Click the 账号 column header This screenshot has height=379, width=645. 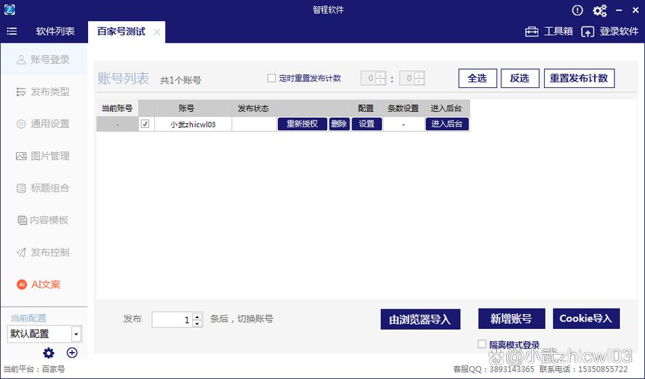coord(186,108)
